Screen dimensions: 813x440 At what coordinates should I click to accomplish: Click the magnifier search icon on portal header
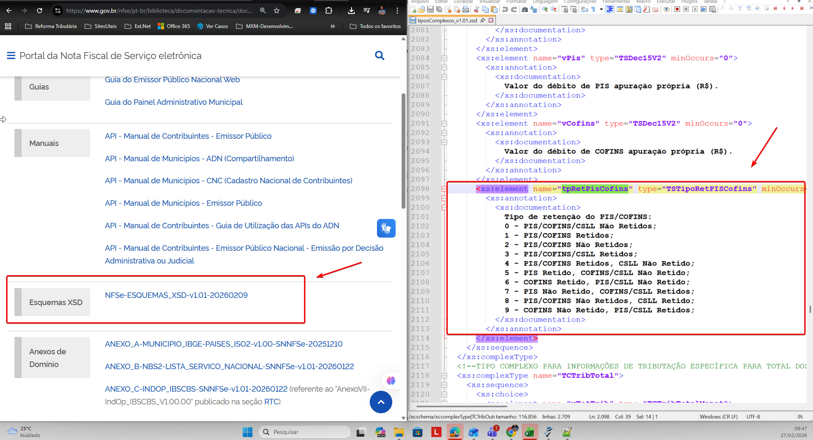pos(380,56)
